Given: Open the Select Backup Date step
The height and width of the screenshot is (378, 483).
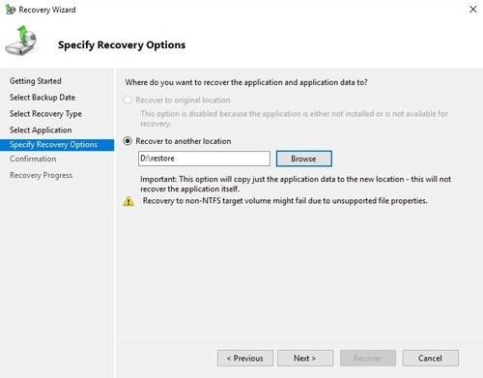Looking at the screenshot, I should [43, 98].
